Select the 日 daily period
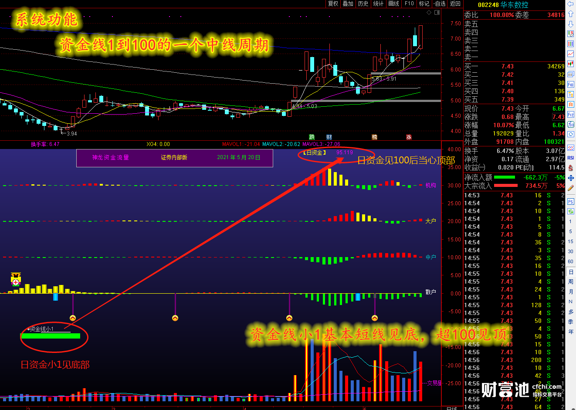The image size is (576, 410). click(570, 272)
